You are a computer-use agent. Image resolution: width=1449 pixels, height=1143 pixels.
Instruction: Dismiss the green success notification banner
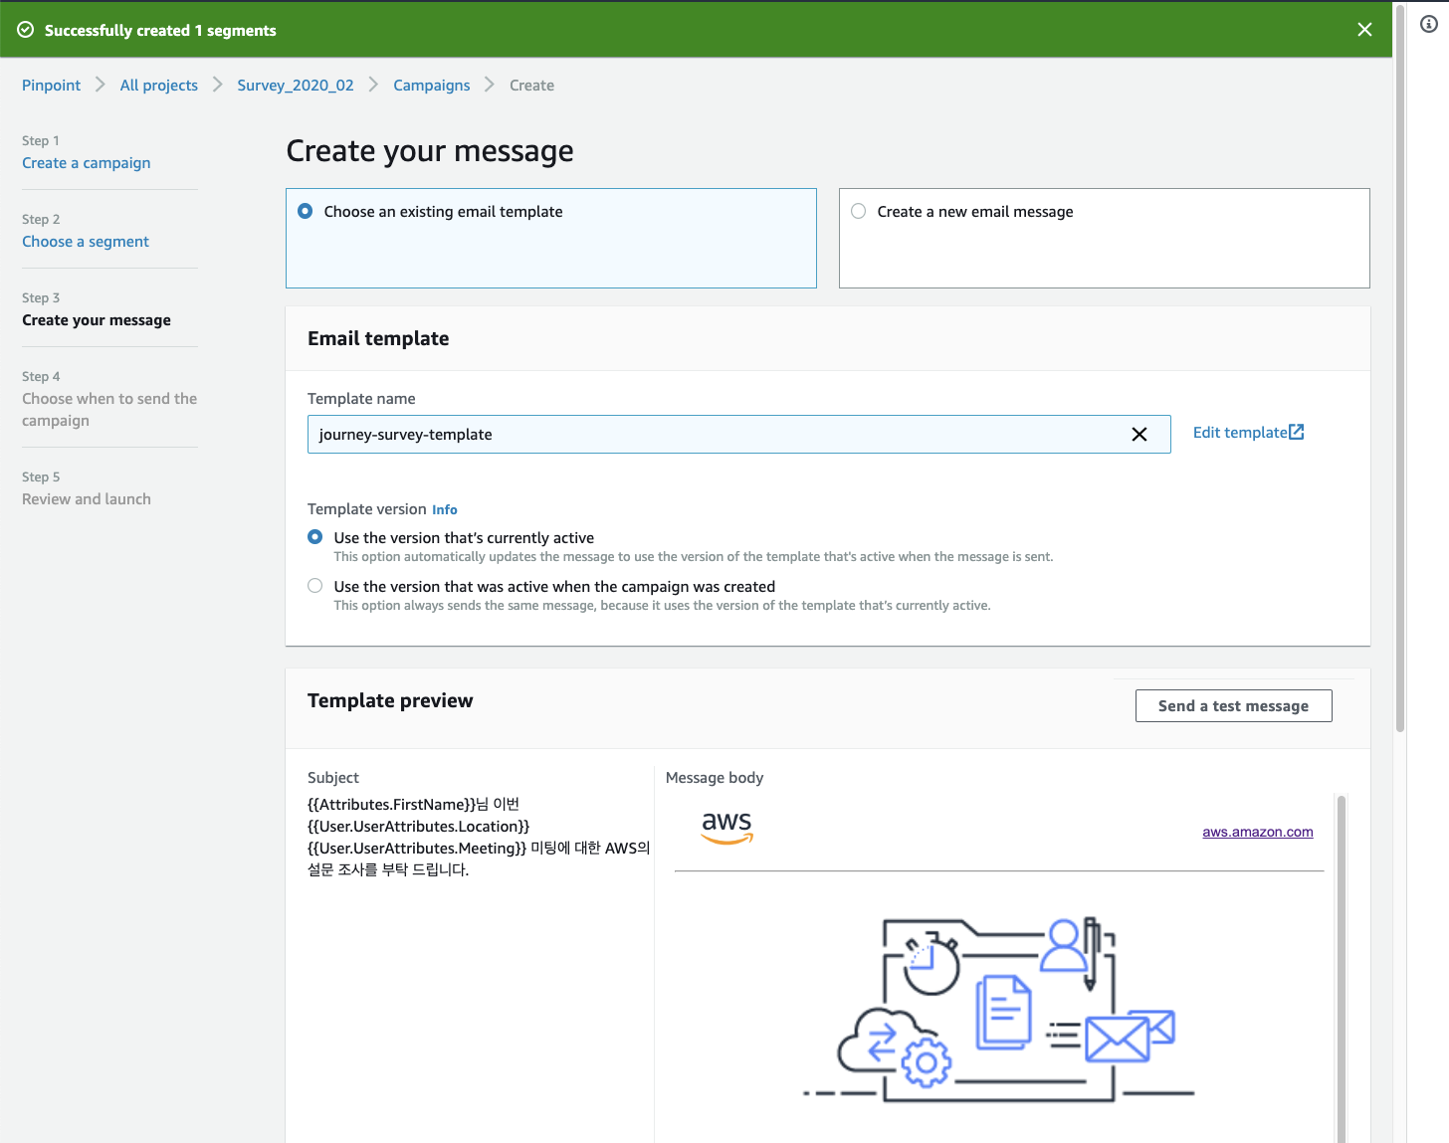[x=1364, y=30]
